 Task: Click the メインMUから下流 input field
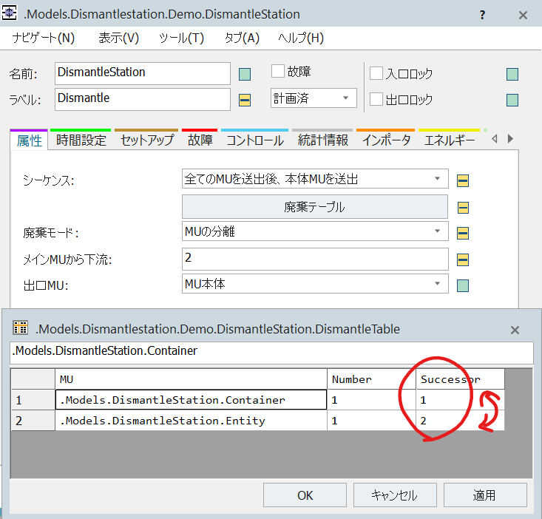[x=315, y=259]
